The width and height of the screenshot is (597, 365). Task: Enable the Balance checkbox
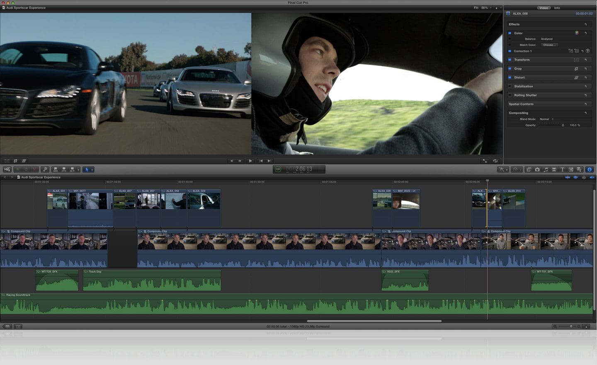click(510, 39)
